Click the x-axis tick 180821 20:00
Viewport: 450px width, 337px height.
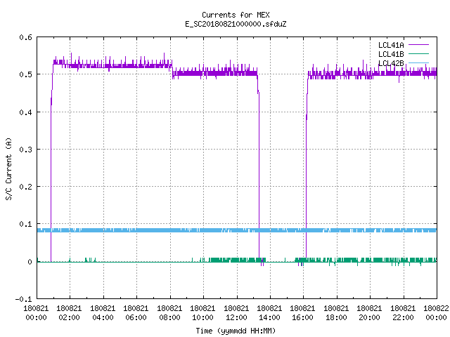pos(369,312)
